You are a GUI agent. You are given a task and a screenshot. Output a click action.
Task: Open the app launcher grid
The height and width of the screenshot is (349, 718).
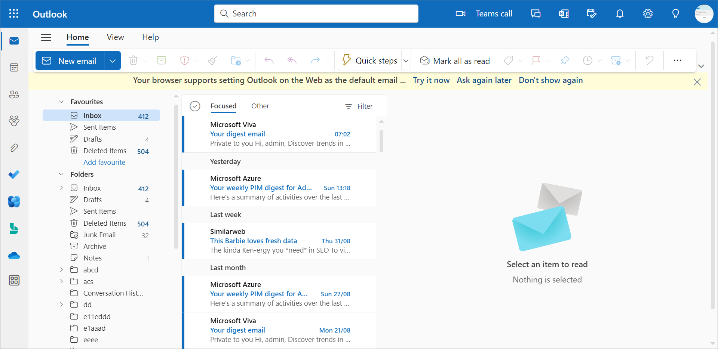(14, 14)
